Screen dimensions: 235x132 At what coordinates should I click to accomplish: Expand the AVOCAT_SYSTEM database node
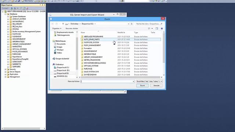(x=8, y=19)
